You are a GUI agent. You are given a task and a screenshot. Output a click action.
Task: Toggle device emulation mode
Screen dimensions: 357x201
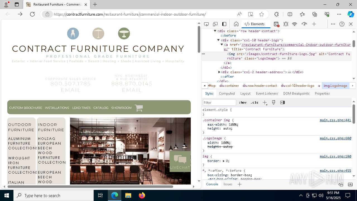pos(215,24)
